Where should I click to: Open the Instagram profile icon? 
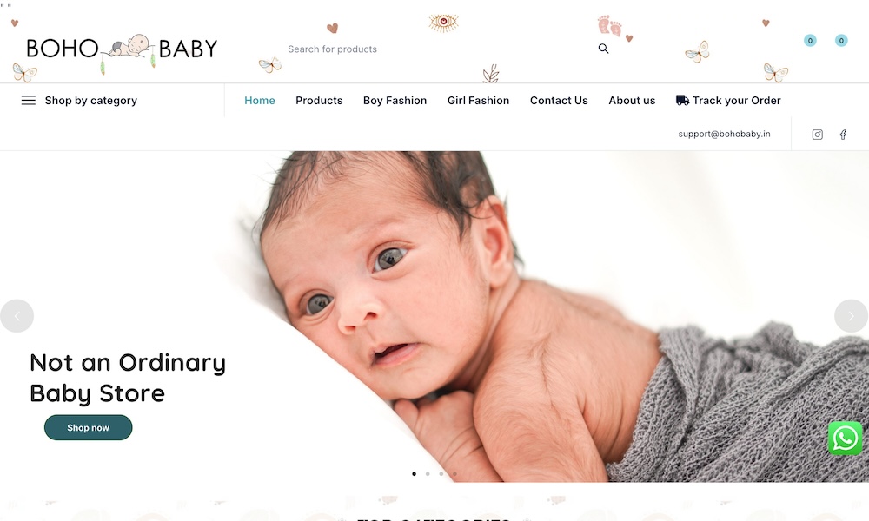818,135
